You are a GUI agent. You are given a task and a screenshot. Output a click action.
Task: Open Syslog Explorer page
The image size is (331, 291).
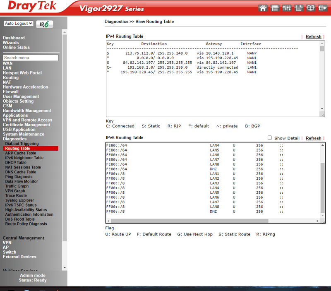click(x=19, y=200)
